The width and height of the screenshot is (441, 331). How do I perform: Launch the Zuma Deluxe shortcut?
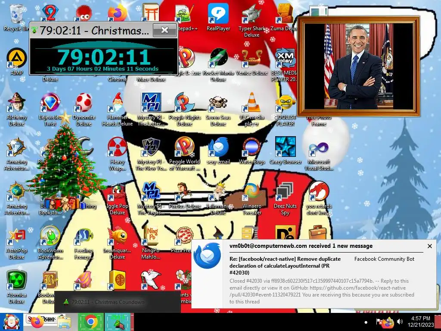(284, 17)
